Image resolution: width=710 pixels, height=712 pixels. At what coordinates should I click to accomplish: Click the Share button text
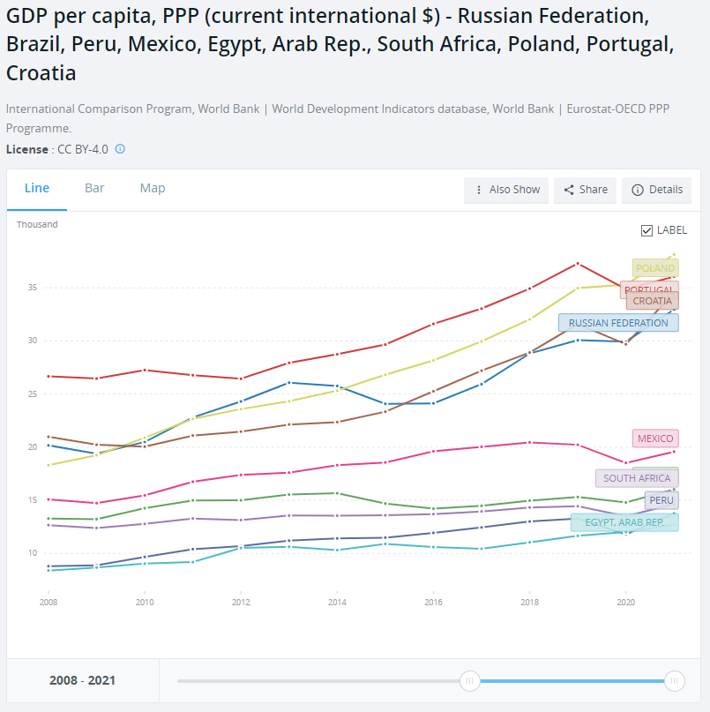594,190
